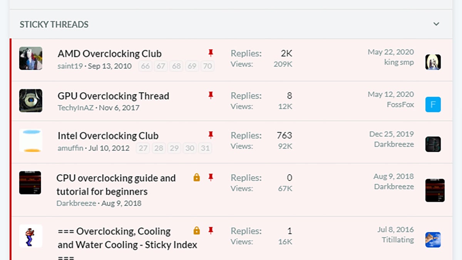
Task: Open the GPU Overclocking Thread
Action: point(113,96)
